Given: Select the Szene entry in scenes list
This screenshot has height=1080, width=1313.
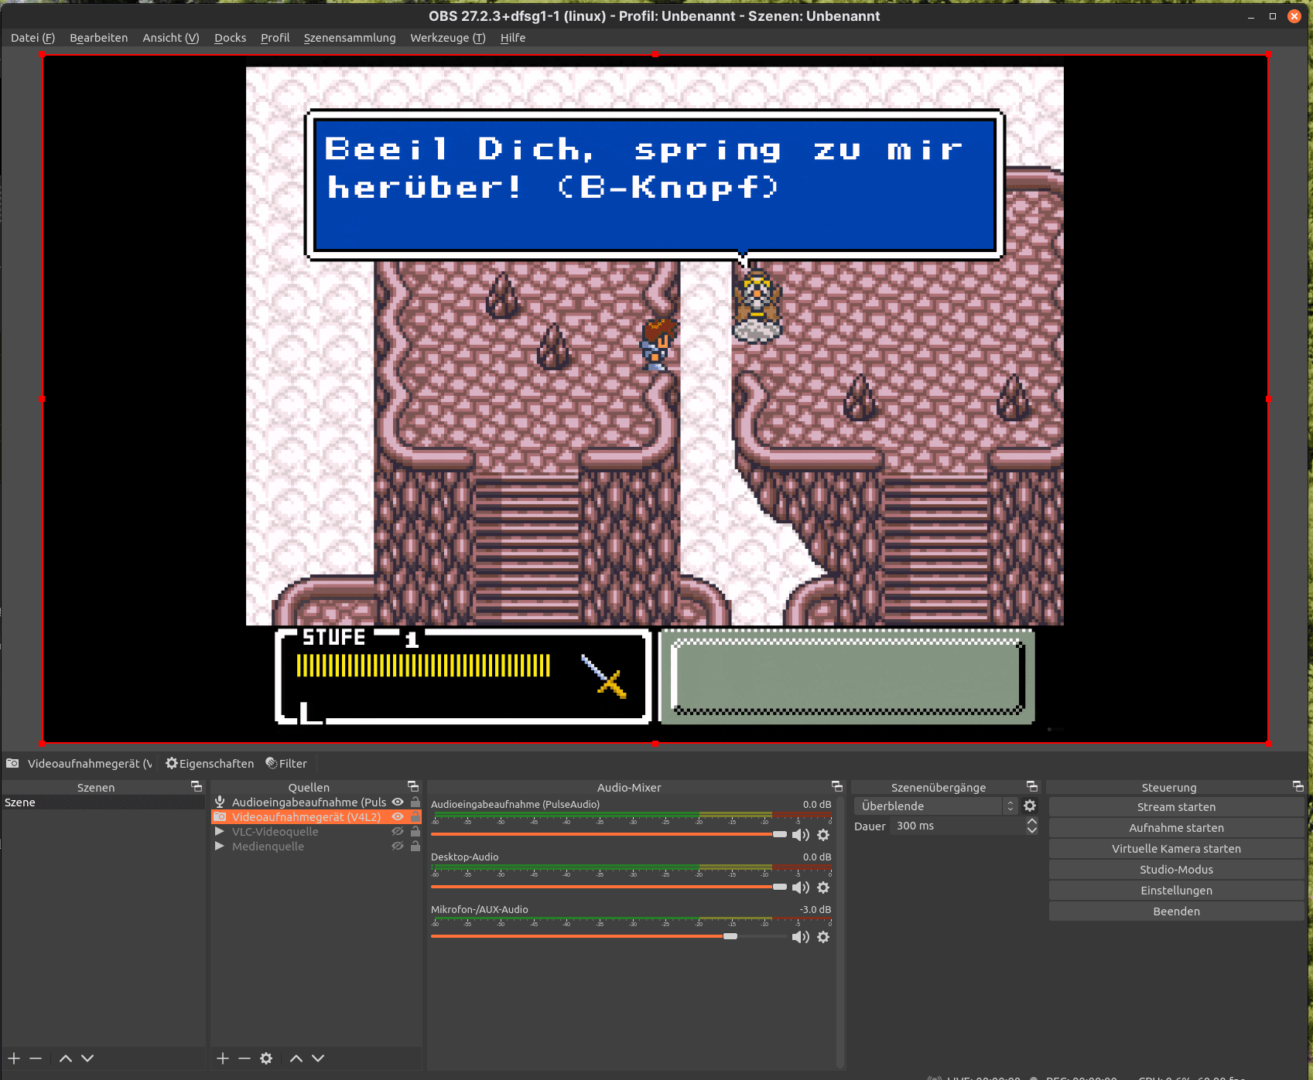Looking at the screenshot, I should (103, 802).
